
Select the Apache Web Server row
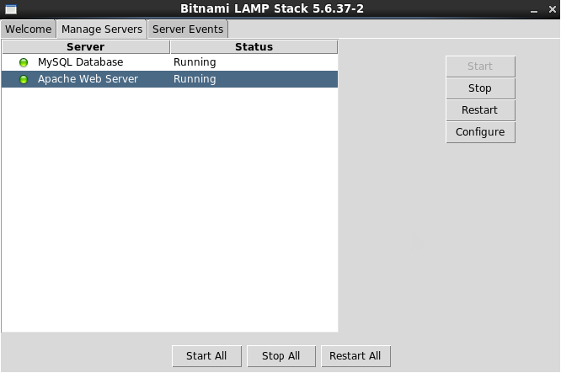tap(169, 79)
